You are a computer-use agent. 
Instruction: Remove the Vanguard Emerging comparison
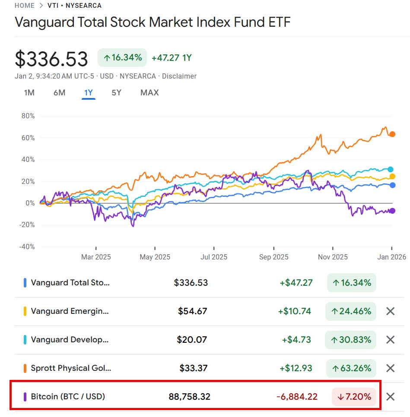point(391,311)
